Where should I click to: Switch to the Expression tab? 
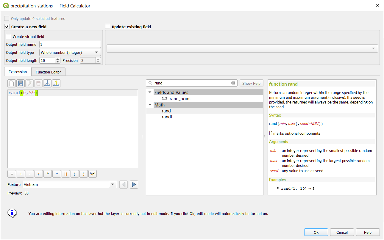[18, 72]
